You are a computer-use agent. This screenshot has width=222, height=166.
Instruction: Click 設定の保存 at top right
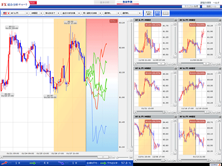point(206,3)
